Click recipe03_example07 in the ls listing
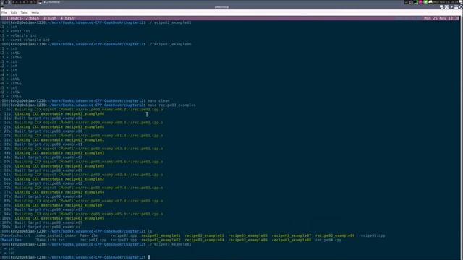Screen dimensions: 463x260 pos(292,236)
